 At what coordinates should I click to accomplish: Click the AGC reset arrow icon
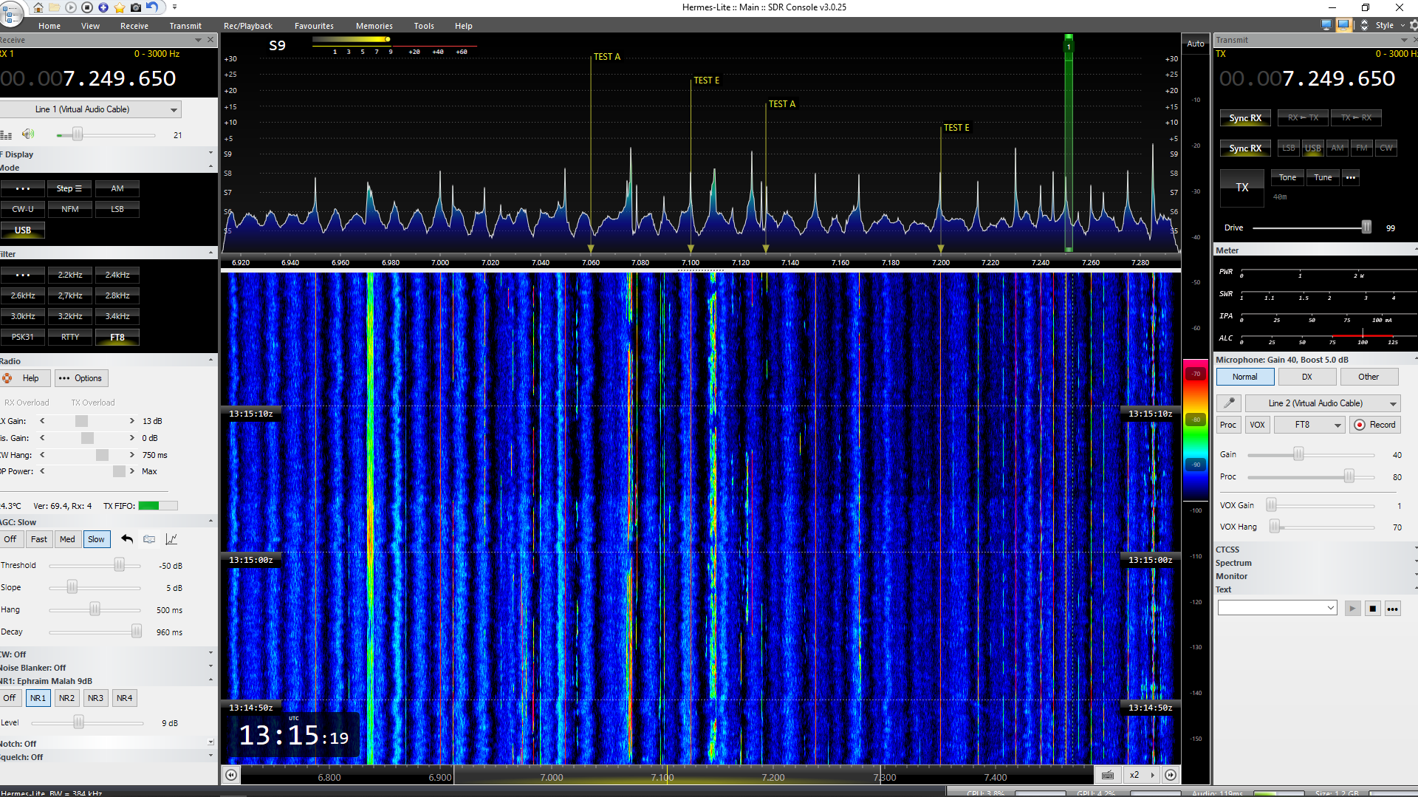point(127,539)
